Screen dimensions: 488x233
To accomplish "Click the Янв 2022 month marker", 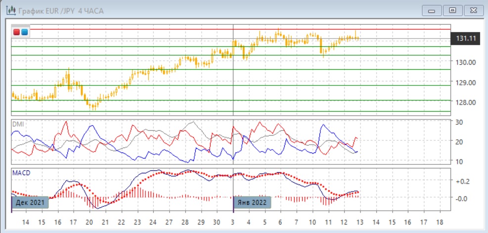I will [252, 202].
